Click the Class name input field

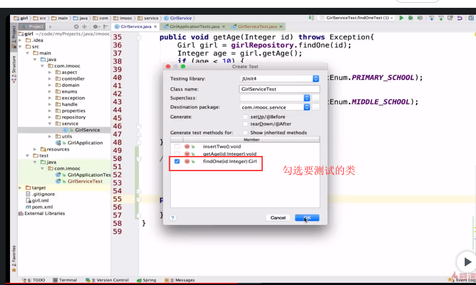(279, 89)
